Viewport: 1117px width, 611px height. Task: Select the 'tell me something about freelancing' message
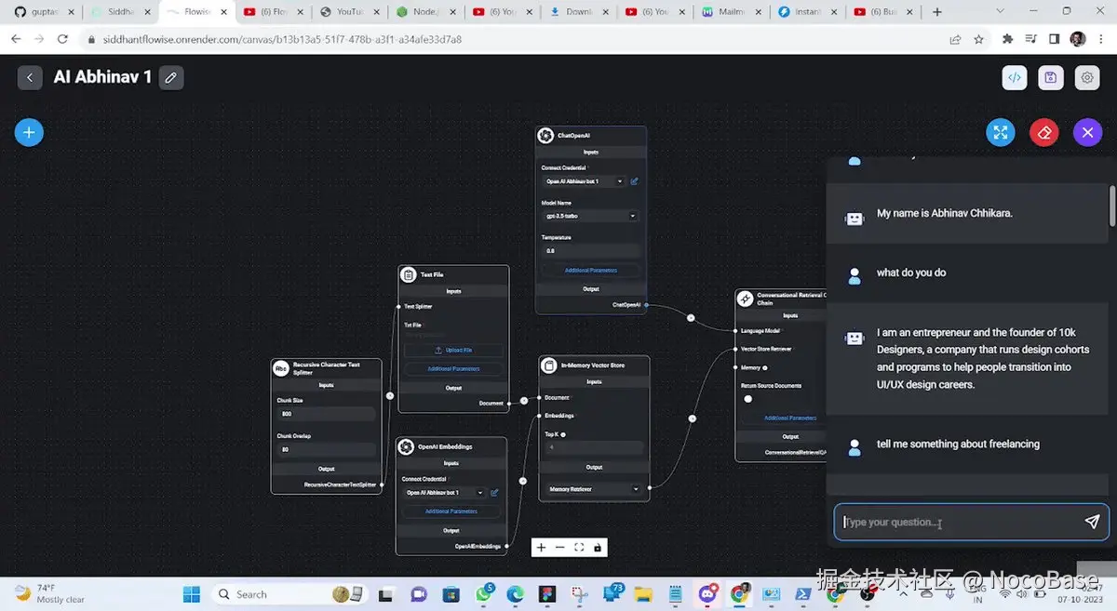(x=958, y=444)
